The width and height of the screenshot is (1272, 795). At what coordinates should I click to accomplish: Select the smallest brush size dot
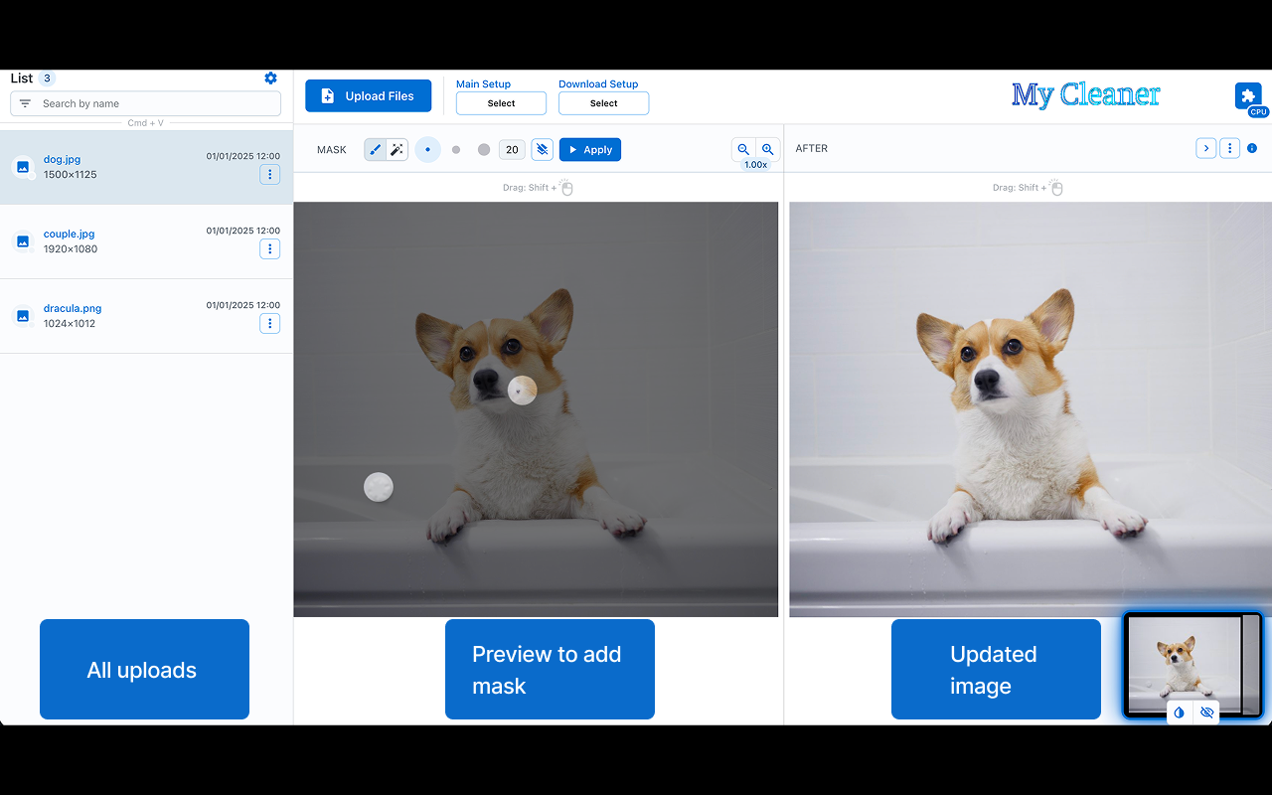427,148
